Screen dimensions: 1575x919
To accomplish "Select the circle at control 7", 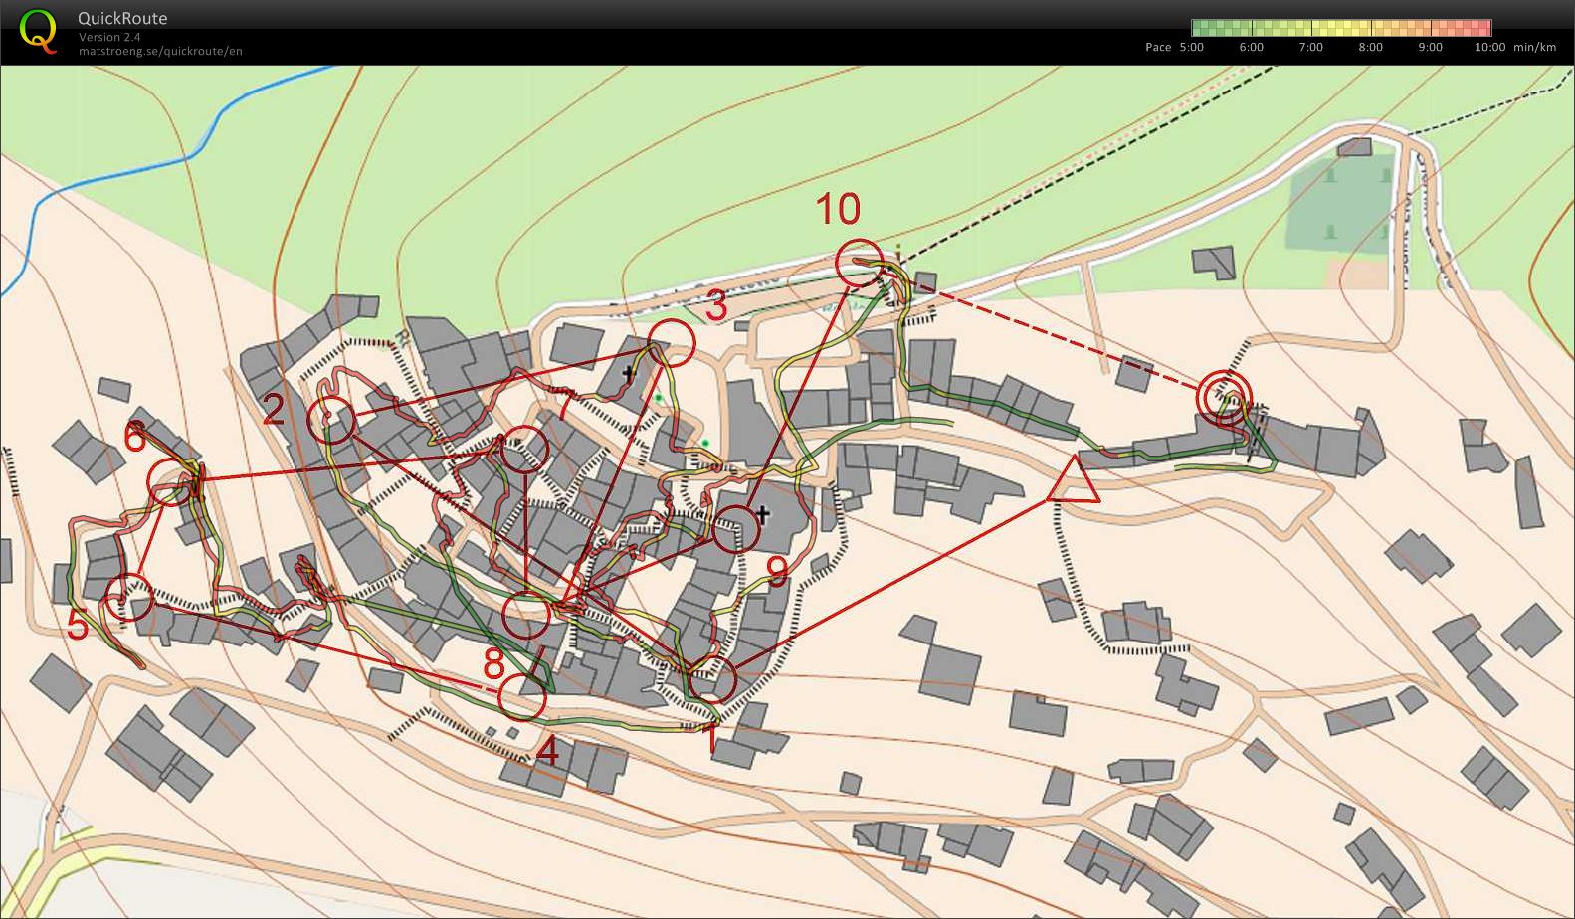I will pos(523,451).
